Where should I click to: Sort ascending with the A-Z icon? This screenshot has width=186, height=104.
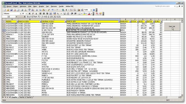tap(71, 10)
